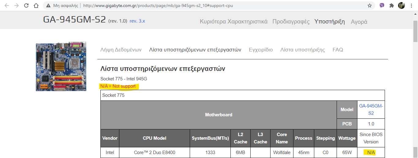Click the 45nm process value

(x=304, y=152)
